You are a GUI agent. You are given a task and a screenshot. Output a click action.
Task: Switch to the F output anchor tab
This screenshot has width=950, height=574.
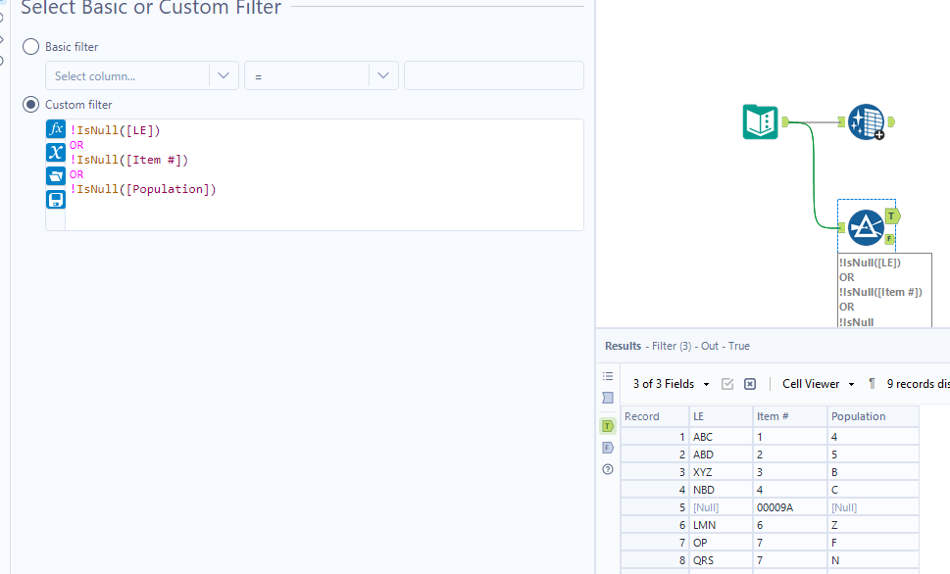(607, 447)
